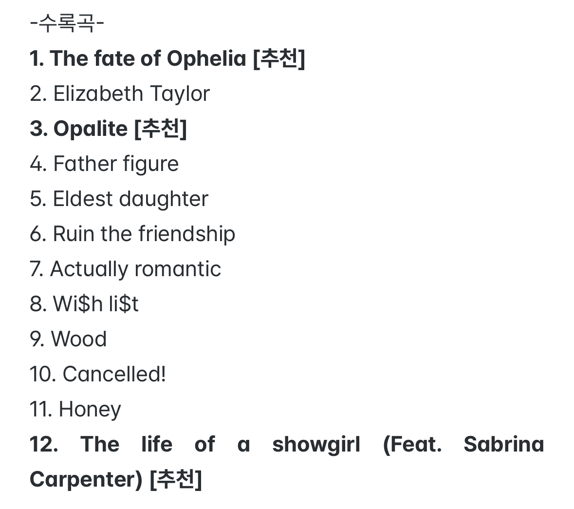
Task: Select track 9 Wood
Action: (x=68, y=339)
